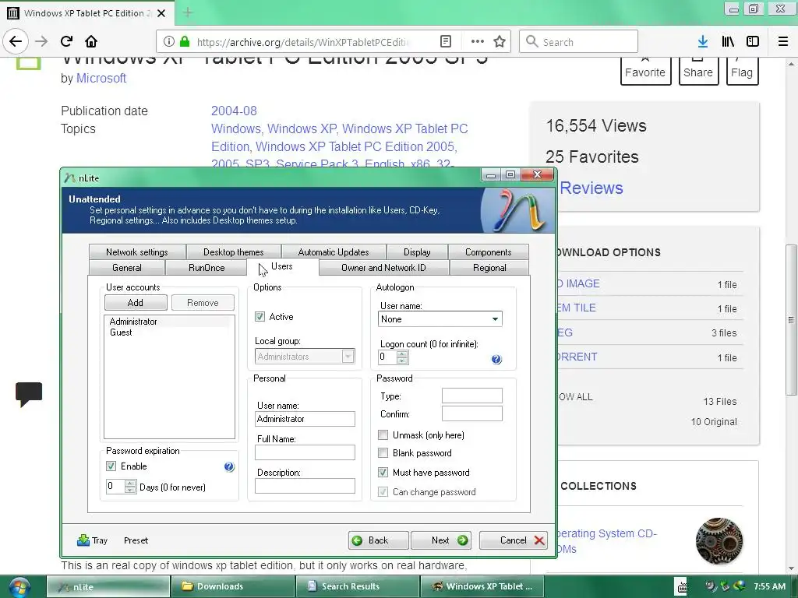Switch to Network settings tab
Viewport: 798px width, 598px height.
137,252
